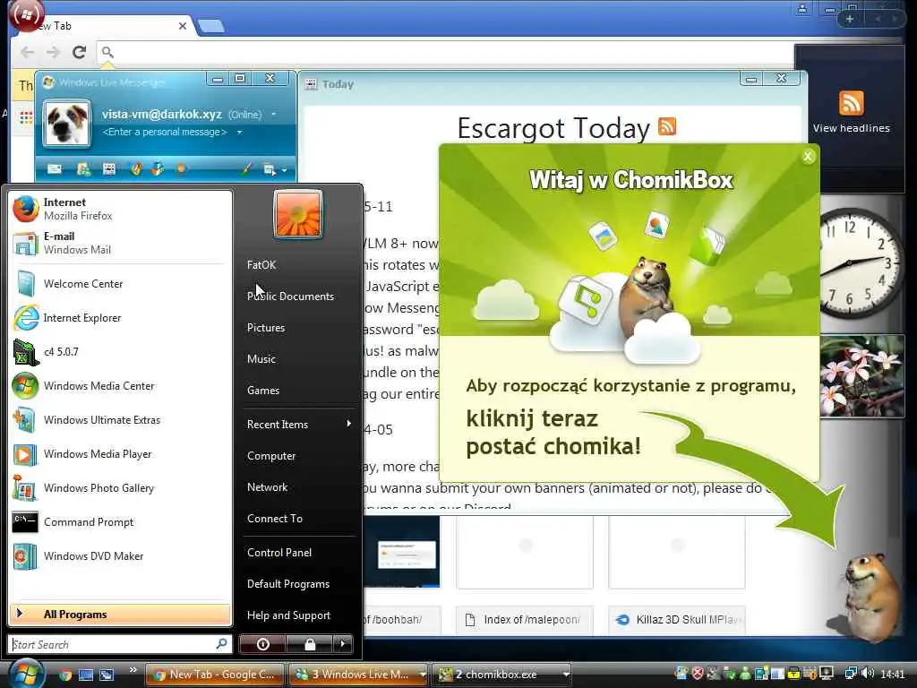The image size is (917, 688).
Task: Open c4 5.0.7 program
Action: coord(120,351)
